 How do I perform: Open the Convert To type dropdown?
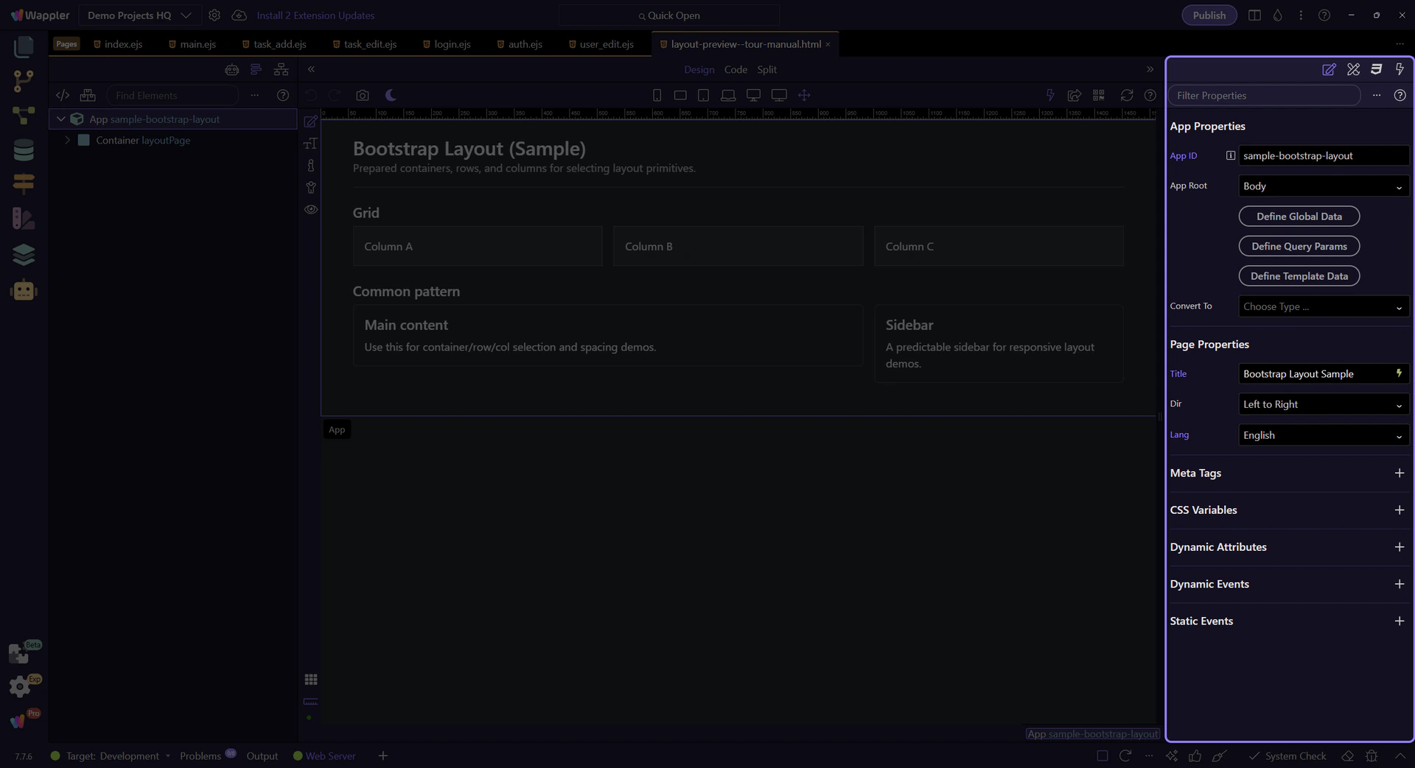pos(1323,307)
